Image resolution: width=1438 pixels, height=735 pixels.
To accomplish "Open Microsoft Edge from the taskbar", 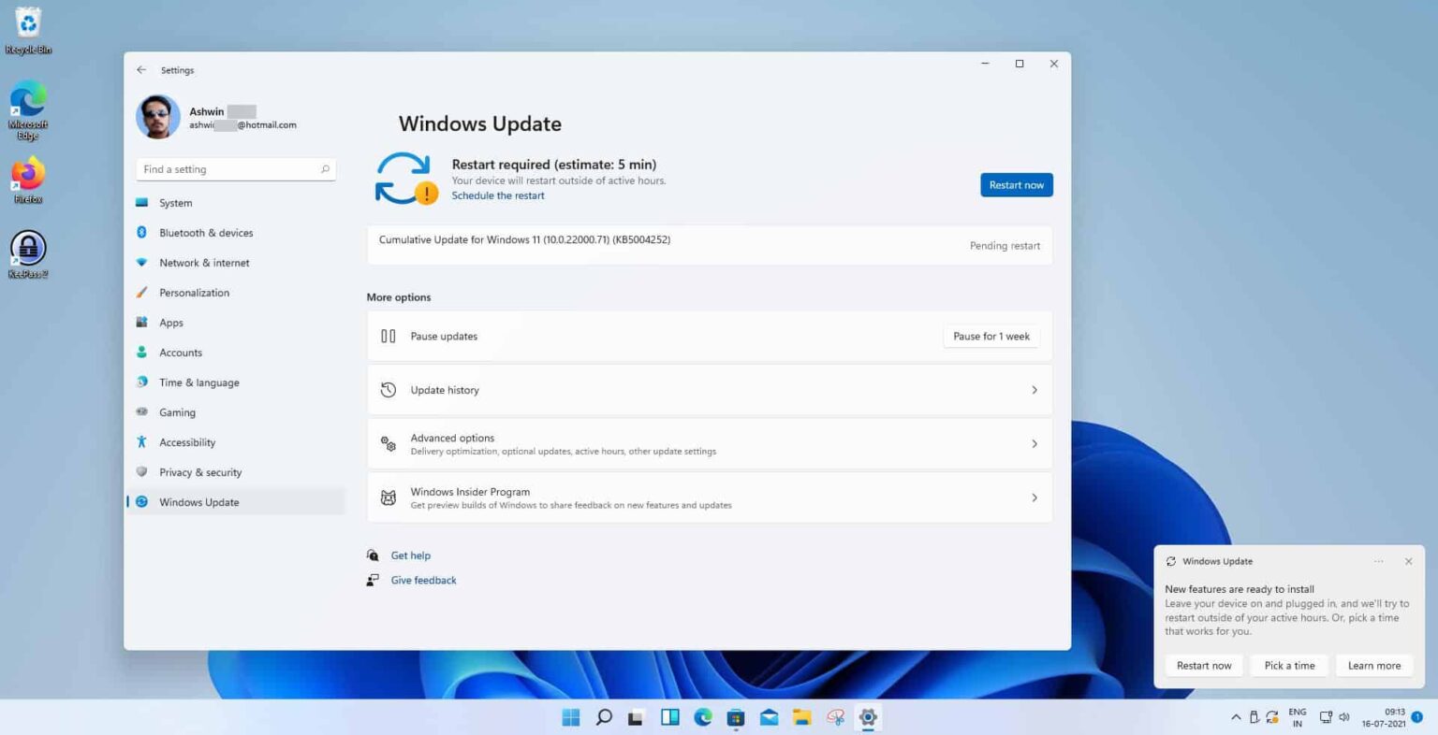I will [702, 717].
